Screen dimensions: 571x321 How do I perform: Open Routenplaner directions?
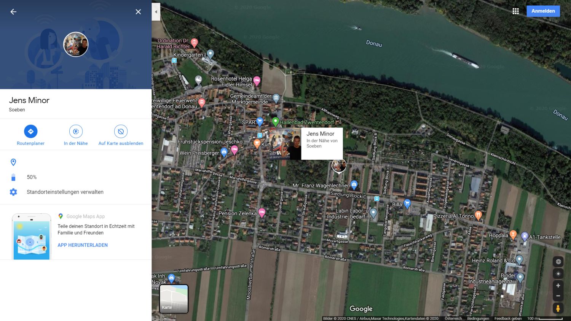31,132
